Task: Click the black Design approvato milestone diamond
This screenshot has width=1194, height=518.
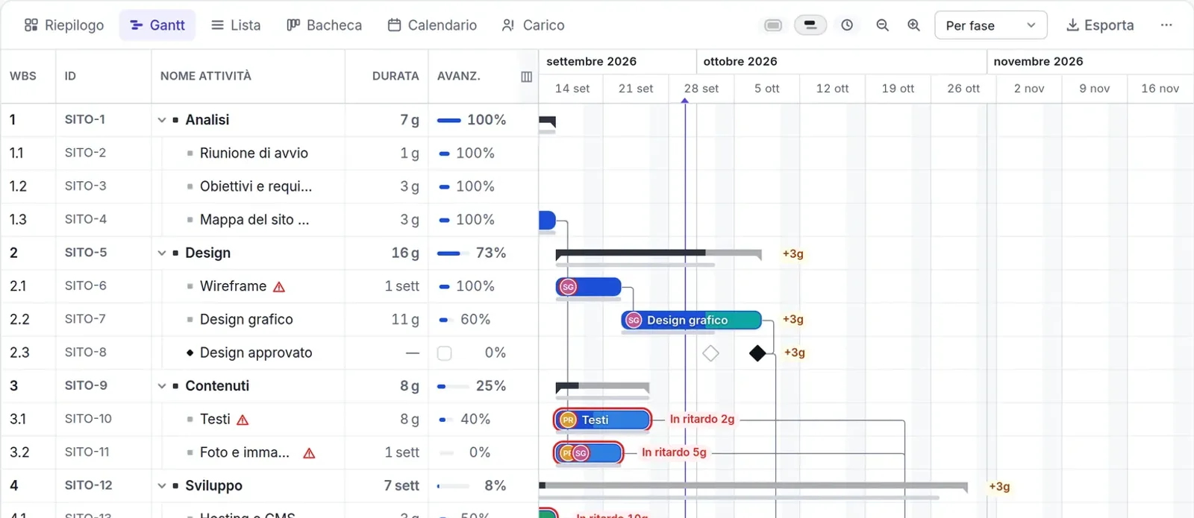Action: coord(757,353)
